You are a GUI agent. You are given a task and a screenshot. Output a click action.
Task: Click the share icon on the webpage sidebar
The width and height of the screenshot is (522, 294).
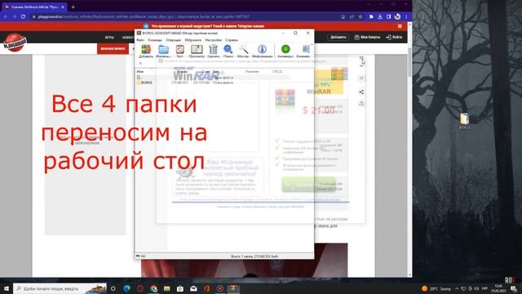tap(361, 92)
